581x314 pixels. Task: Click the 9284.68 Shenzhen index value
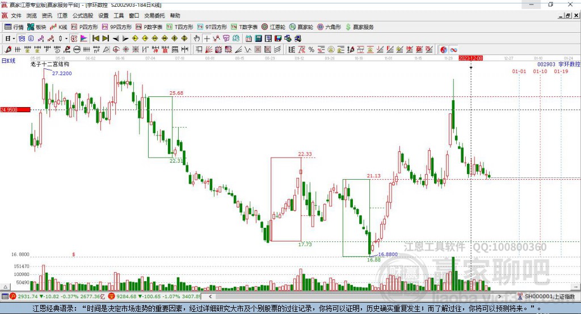(x=126, y=296)
